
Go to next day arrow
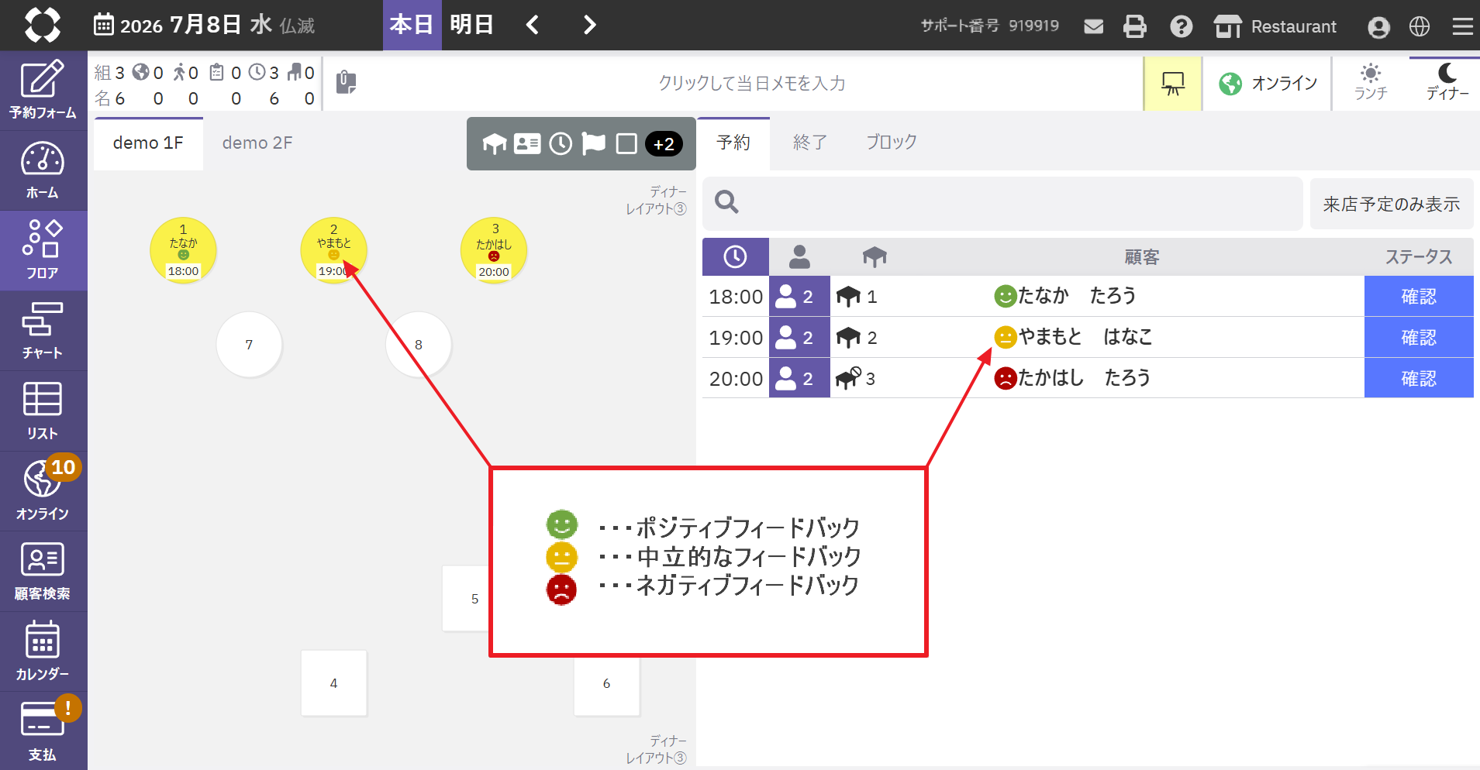(x=589, y=25)
